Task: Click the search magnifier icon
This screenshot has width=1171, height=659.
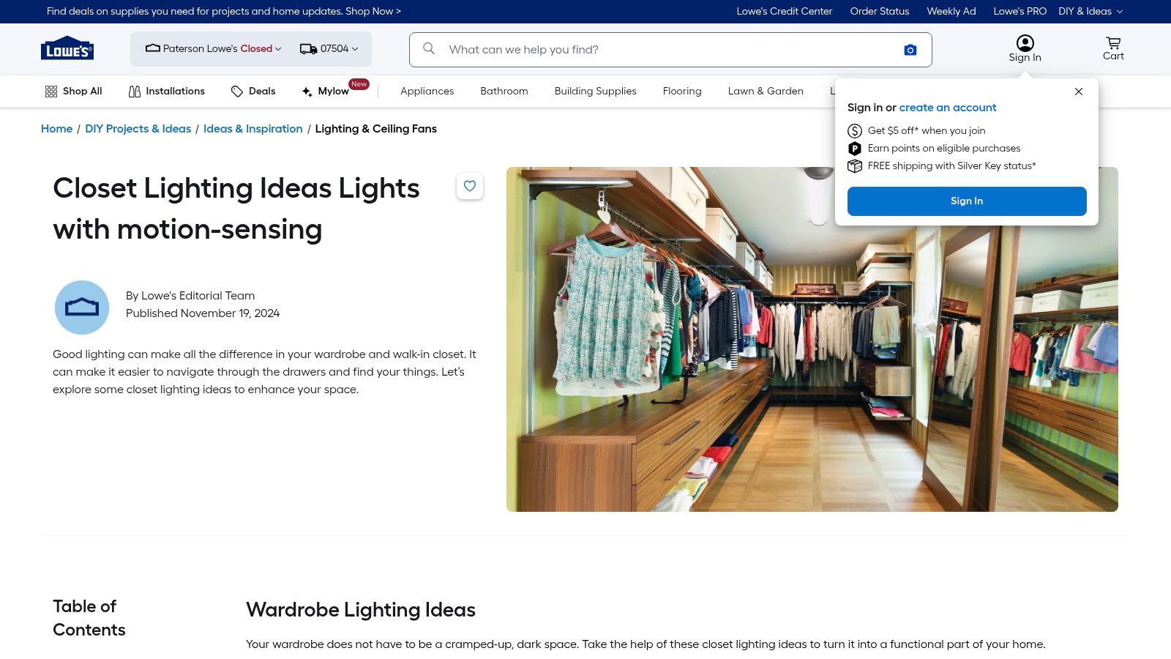Action: click(x=428, y=48)
